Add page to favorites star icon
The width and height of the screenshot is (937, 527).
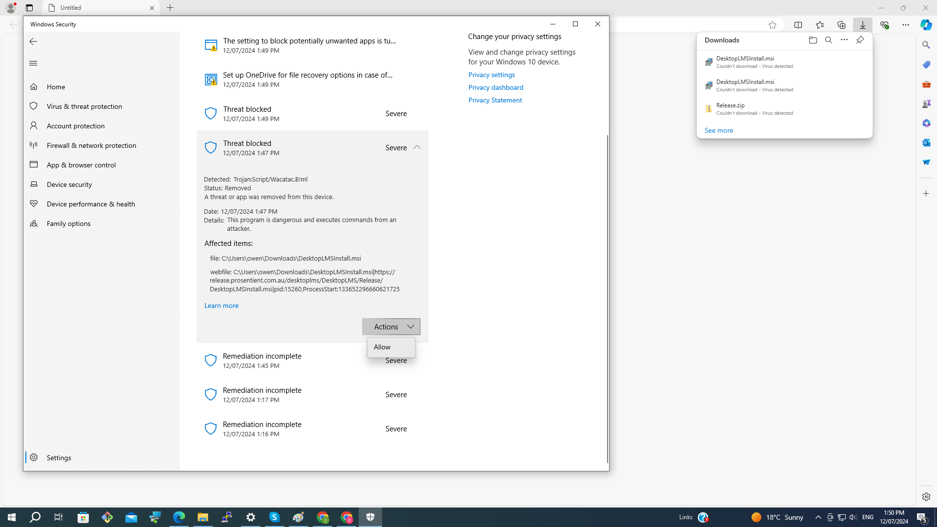click(x=773, y=25)
